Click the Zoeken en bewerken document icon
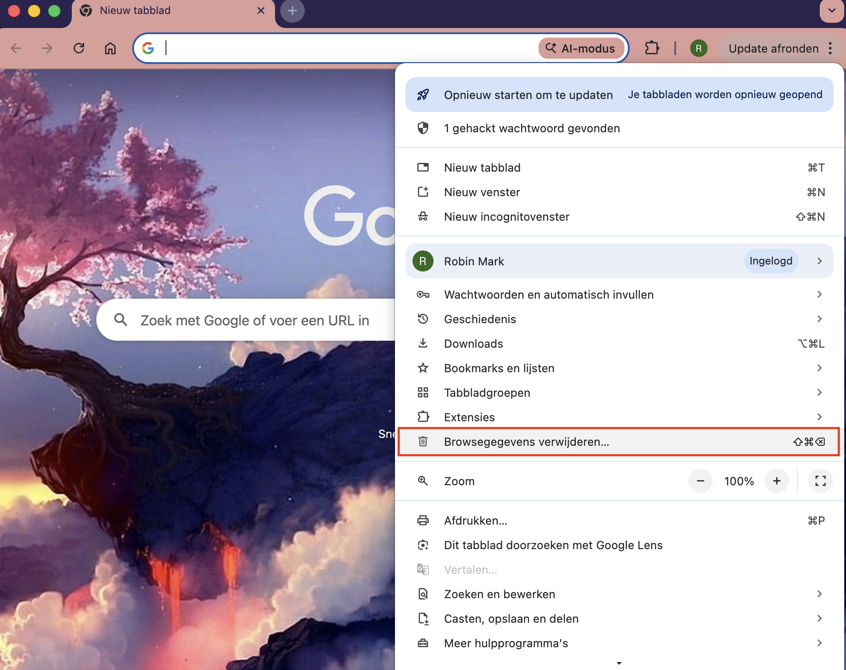846x670 pixels. pos(423,594)
